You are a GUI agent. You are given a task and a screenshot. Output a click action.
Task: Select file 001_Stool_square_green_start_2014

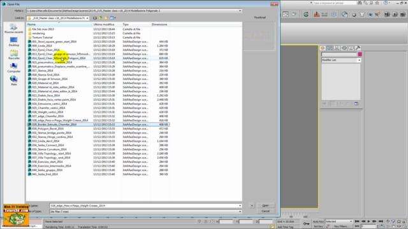coord(54,41)
